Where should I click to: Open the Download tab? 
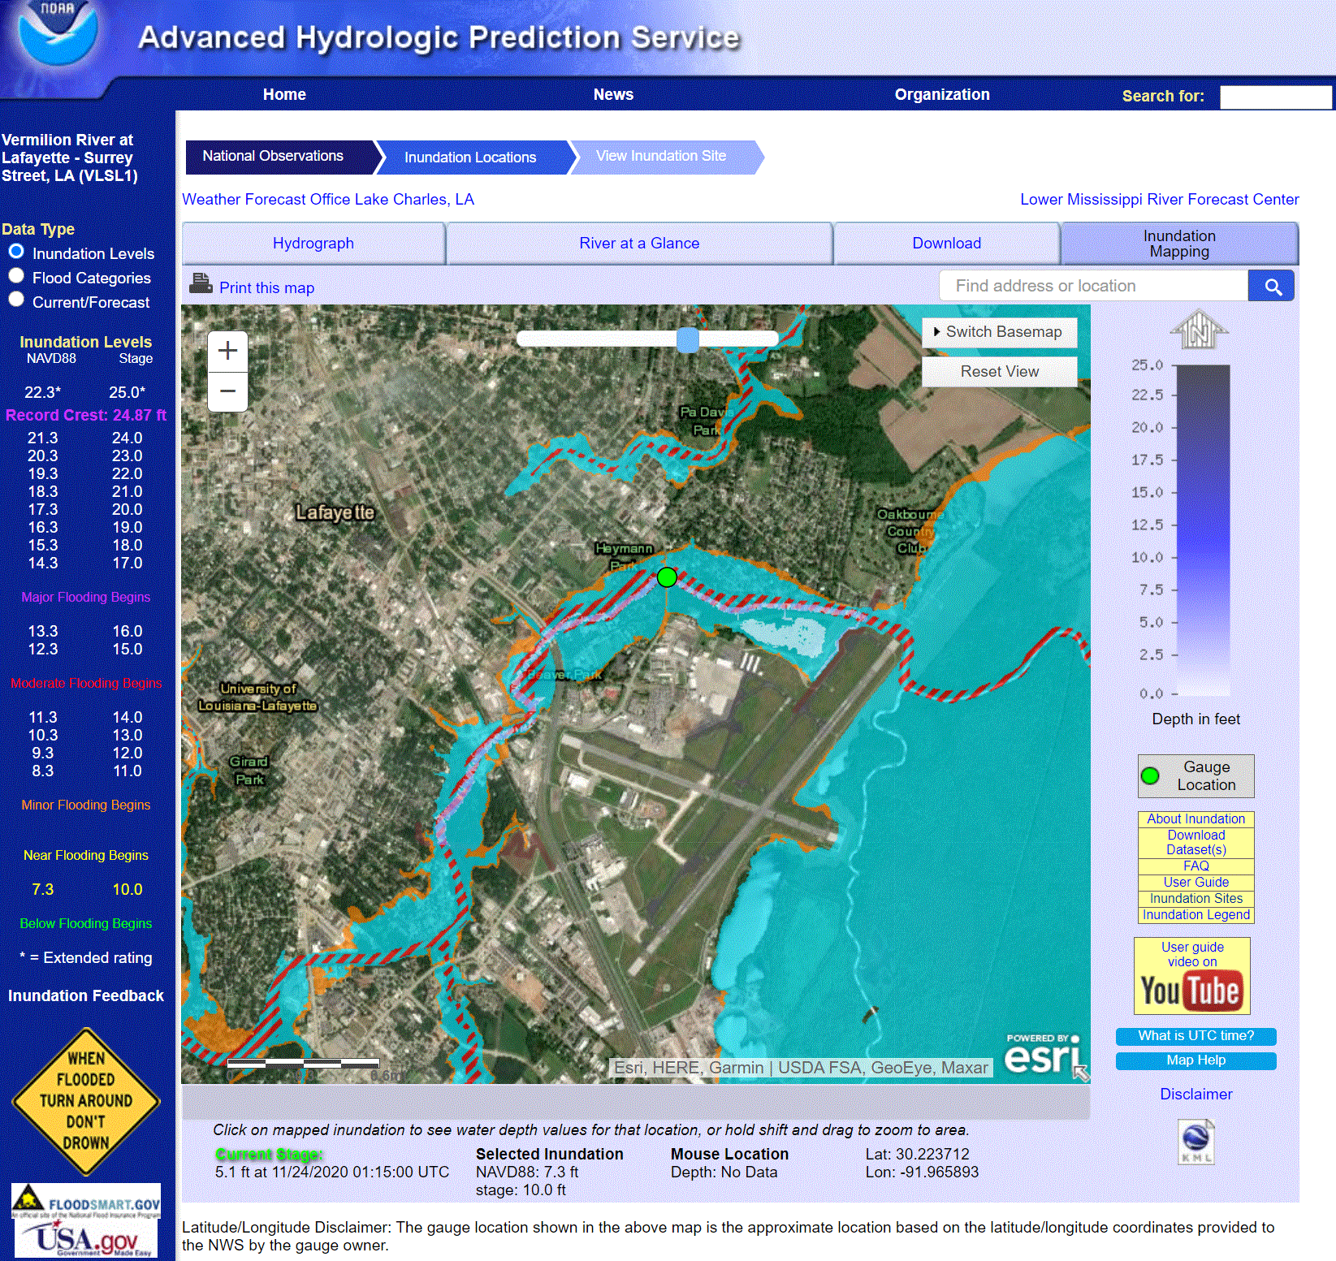coord(946,243)
